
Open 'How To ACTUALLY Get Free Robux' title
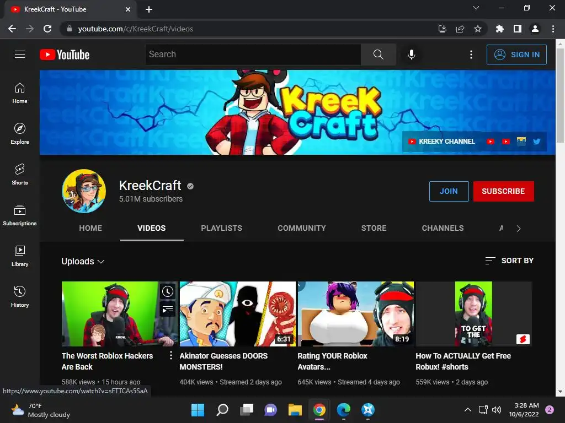pyautogui.click(x=463, y=361)
